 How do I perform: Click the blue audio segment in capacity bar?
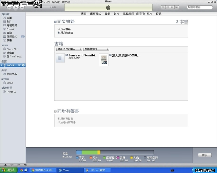[x=79, y=152]
